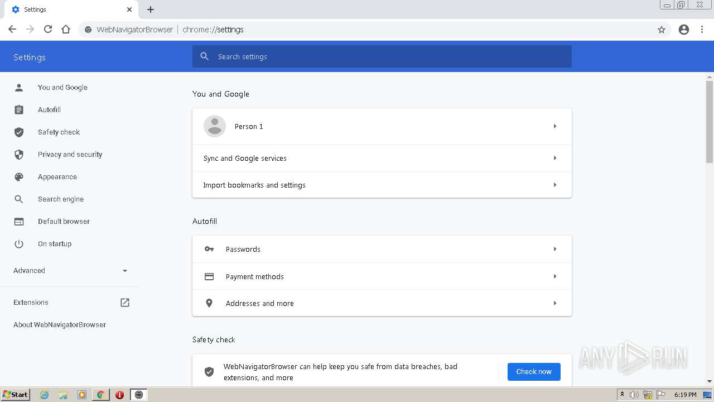Click the Payment methods card icon
Image resolution: width=714 pixels, height=402 pixels.
209,276
